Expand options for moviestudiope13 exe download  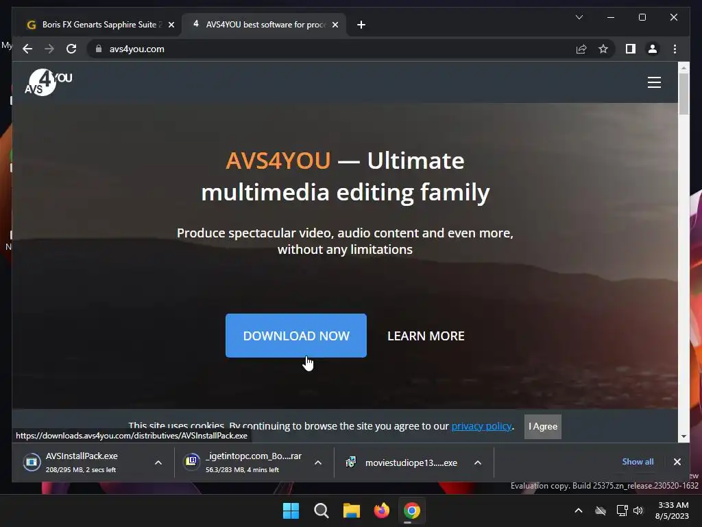coord(478,462)
